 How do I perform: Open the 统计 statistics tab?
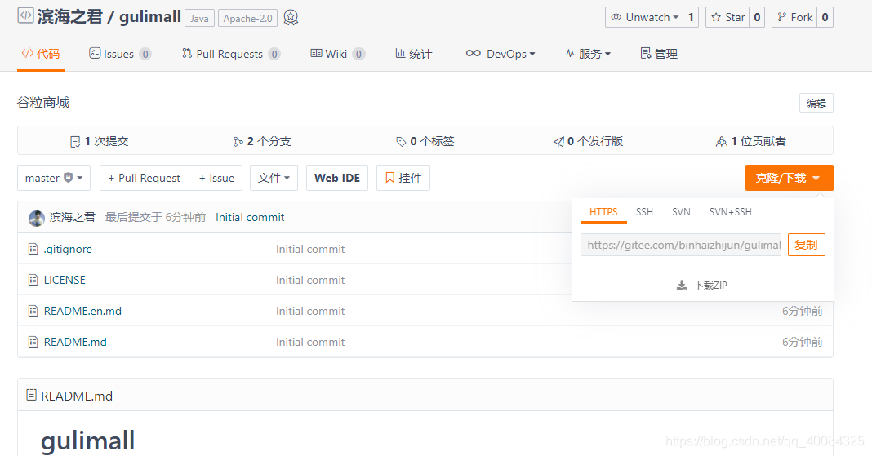[413, 54]
